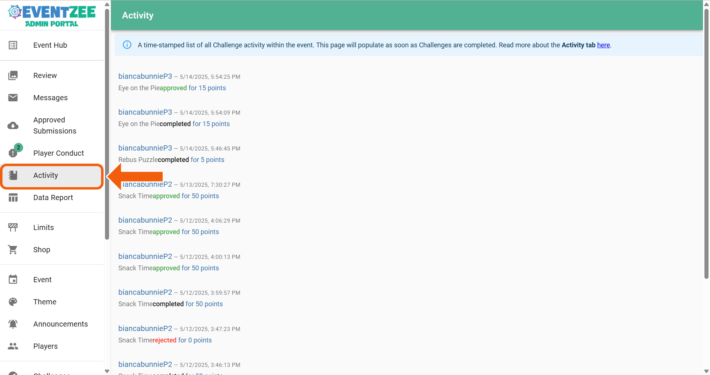Open biancabunnieP3 from the 5:54:25 PM entry

pos(145,76)
